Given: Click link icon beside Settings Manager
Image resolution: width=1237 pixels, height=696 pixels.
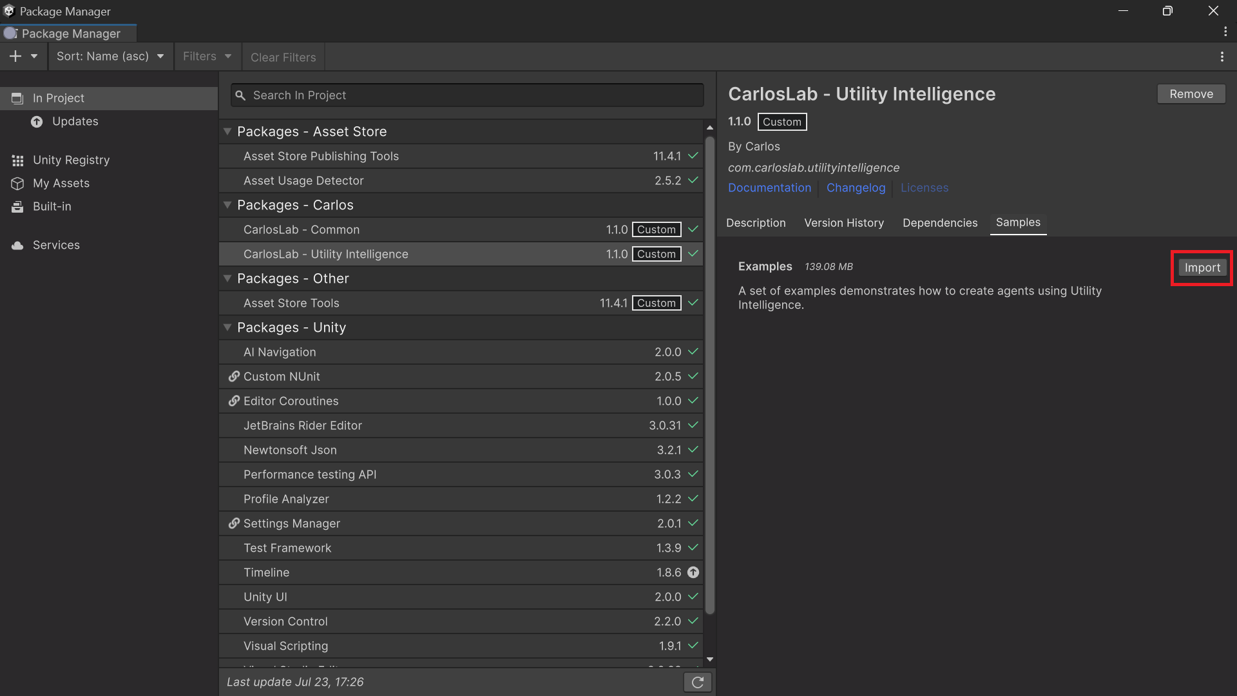Looking at the screenshot, I should coord(234,523).
